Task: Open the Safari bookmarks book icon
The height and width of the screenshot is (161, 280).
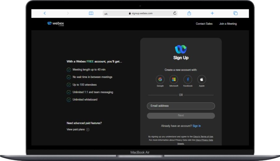Action: click(x=91, y=13)
